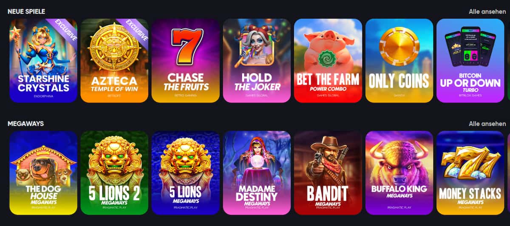Play Bet the Farm Power Combo
This screenshot has width=510, height=226.
(x=328, y=61)
